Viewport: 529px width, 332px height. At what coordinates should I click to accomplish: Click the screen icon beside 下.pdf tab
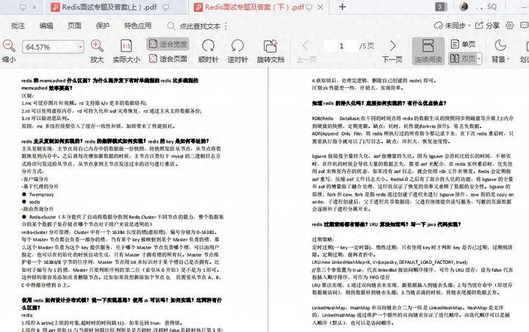coord(309,7)
